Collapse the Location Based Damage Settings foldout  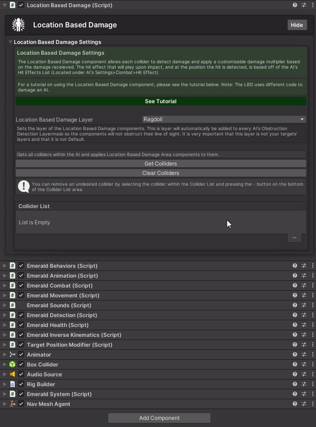tap(11, 42)
